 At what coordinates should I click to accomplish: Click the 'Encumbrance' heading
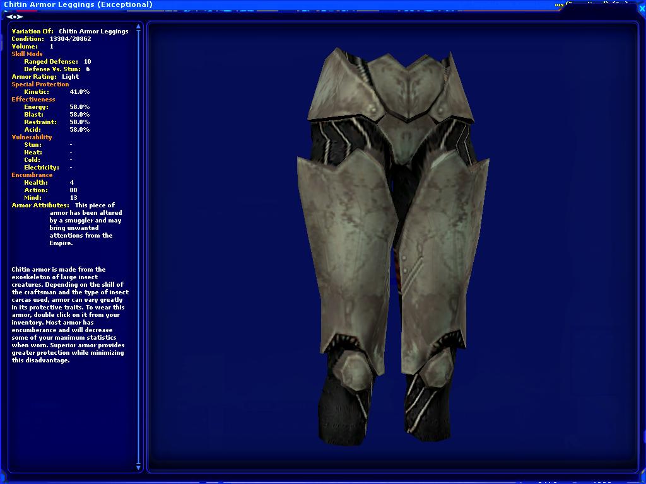pyautogui.click(x=32, y=175)
